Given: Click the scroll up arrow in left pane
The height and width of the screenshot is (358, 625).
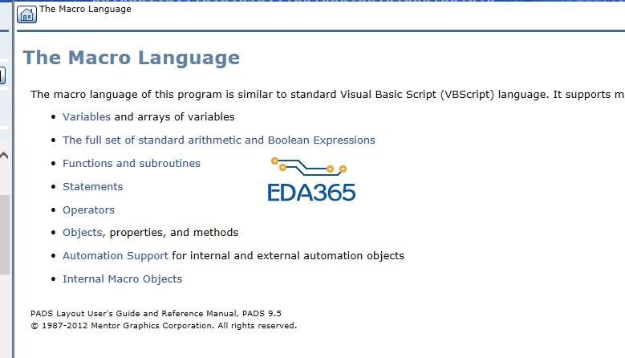Looking at the screenshot, I should coord(4,156).
